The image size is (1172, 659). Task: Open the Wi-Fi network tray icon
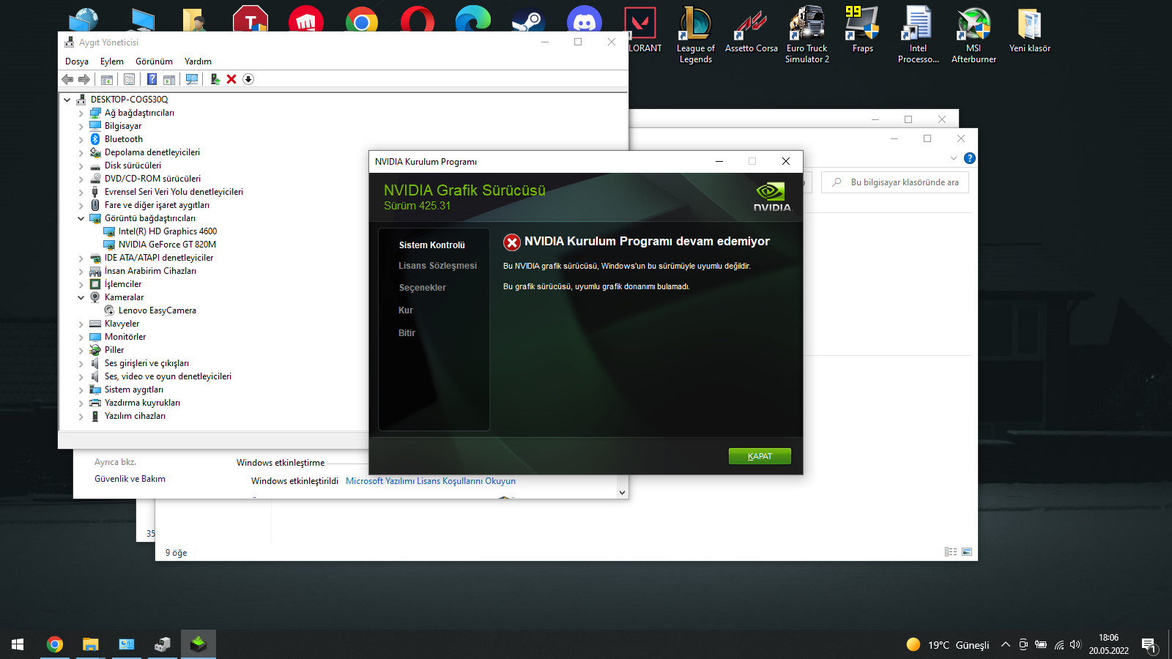1059,644
